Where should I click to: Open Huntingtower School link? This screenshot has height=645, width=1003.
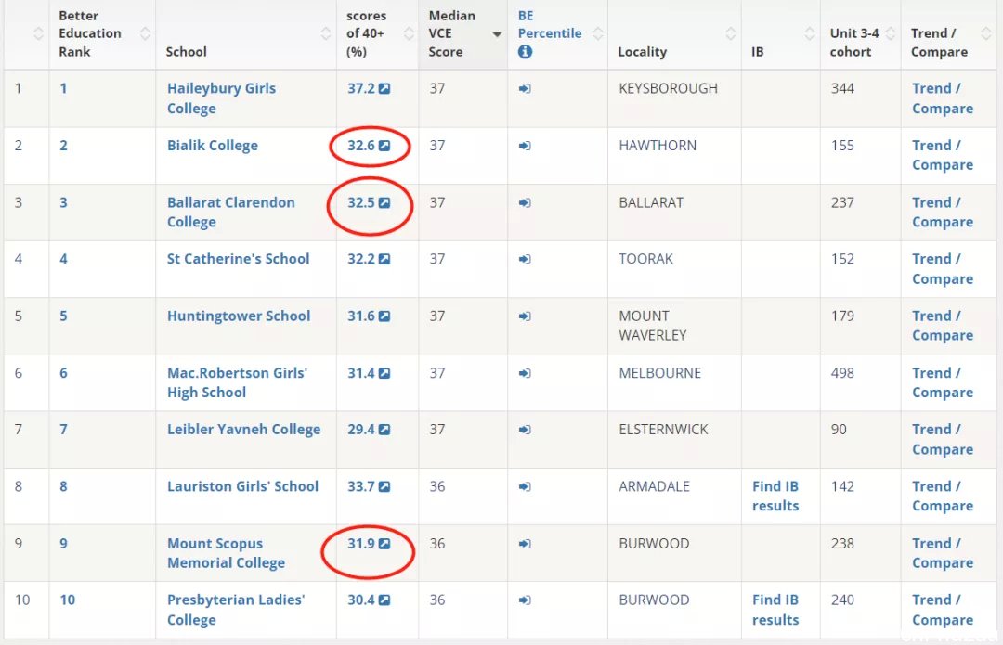(x=239, y=316)
